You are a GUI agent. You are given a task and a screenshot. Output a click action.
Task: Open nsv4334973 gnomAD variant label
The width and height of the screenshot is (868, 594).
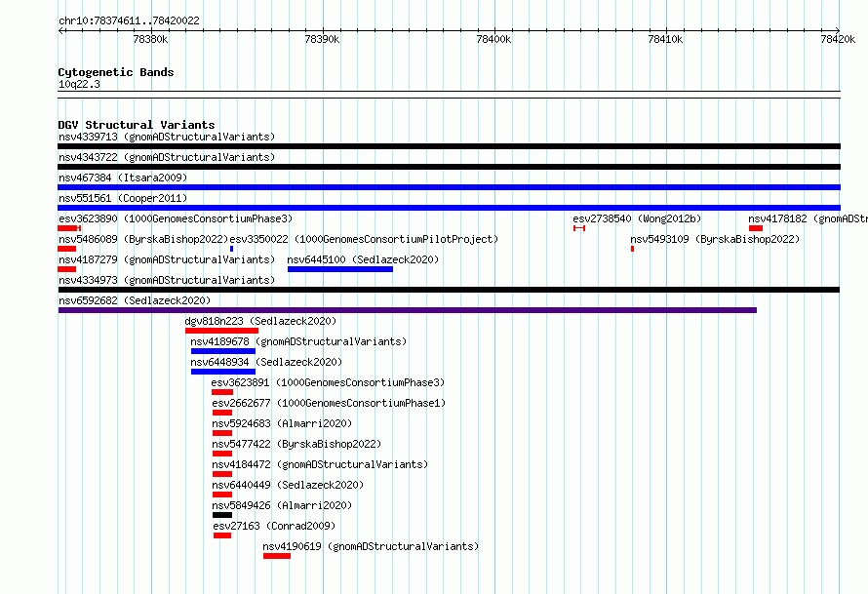[x=167, y=280]
